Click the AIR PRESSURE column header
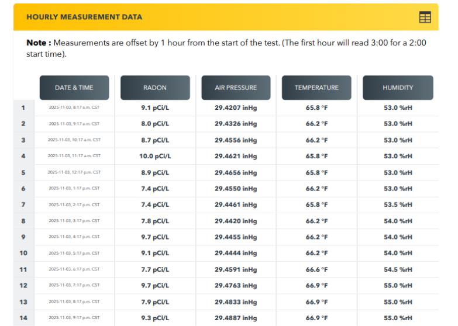Image resolution: width=458 pixels, height=326 pixels. (236, 88)
